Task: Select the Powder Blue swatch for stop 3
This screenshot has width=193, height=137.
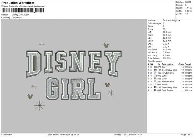Action: 155,73
